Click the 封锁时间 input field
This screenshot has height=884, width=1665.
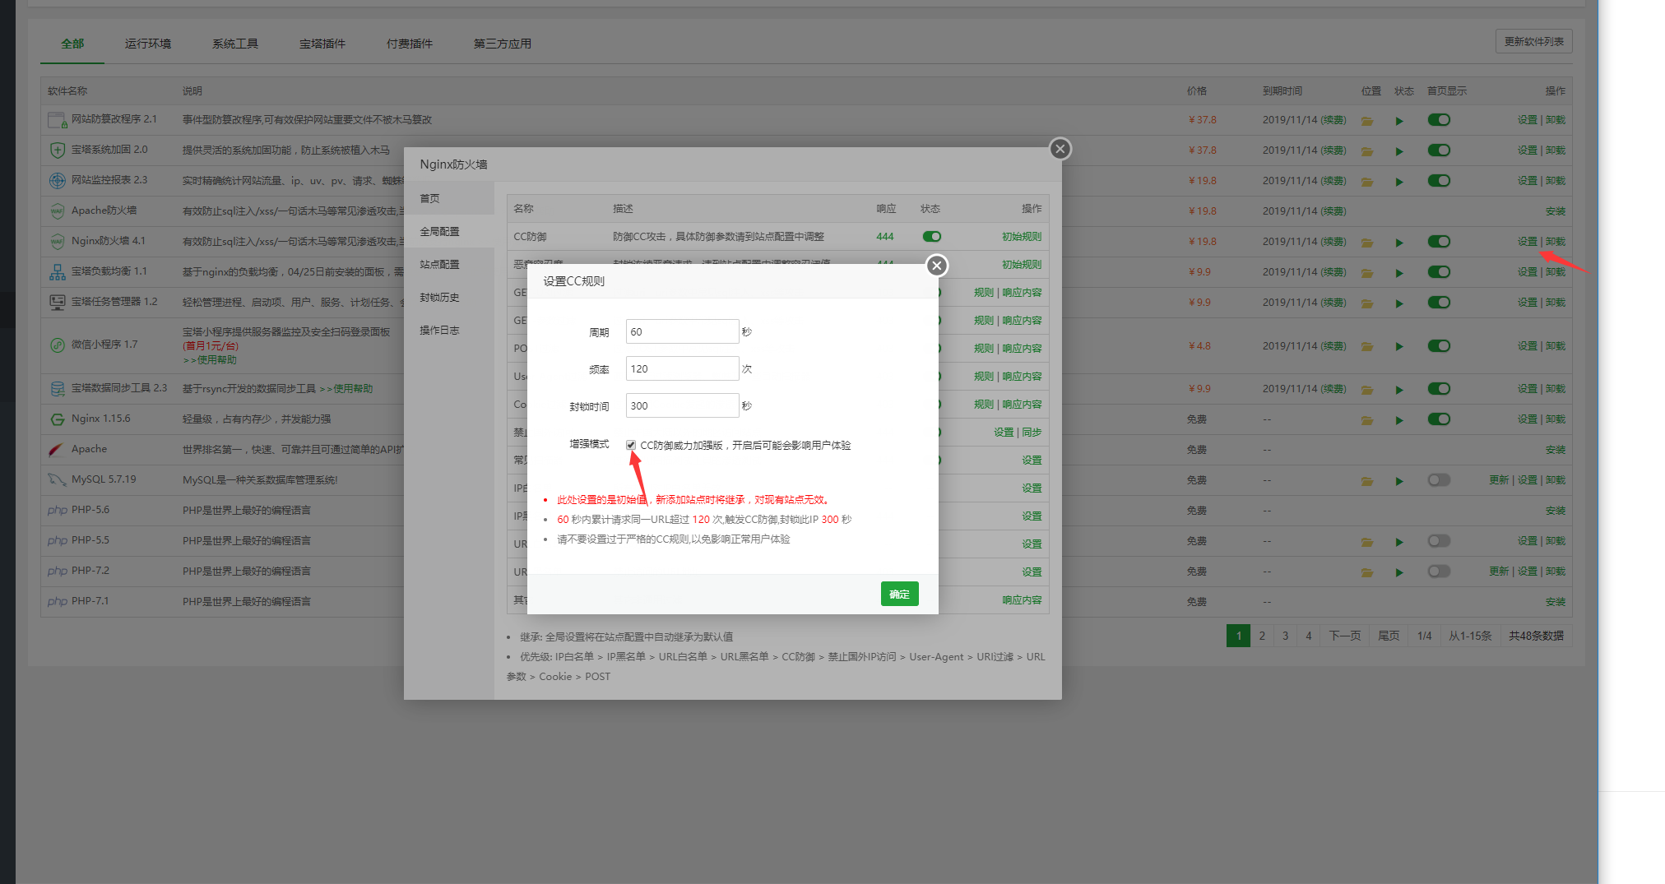(682, 405)
